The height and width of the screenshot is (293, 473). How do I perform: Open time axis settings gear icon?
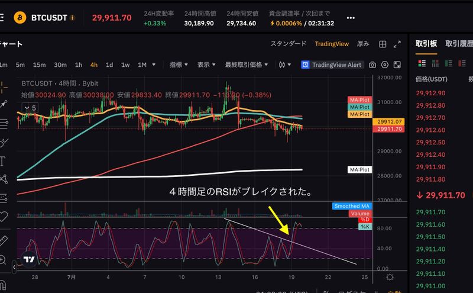click(x=390, y=277)
